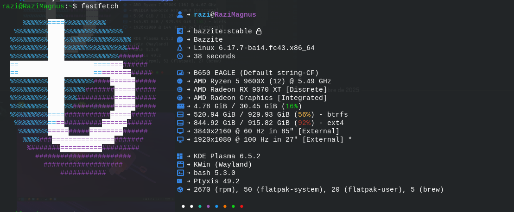The width and height of the screenshot is (514, 212).
Task: Click the window icon beside KWin (Wayland)
Action: [180, 165]
